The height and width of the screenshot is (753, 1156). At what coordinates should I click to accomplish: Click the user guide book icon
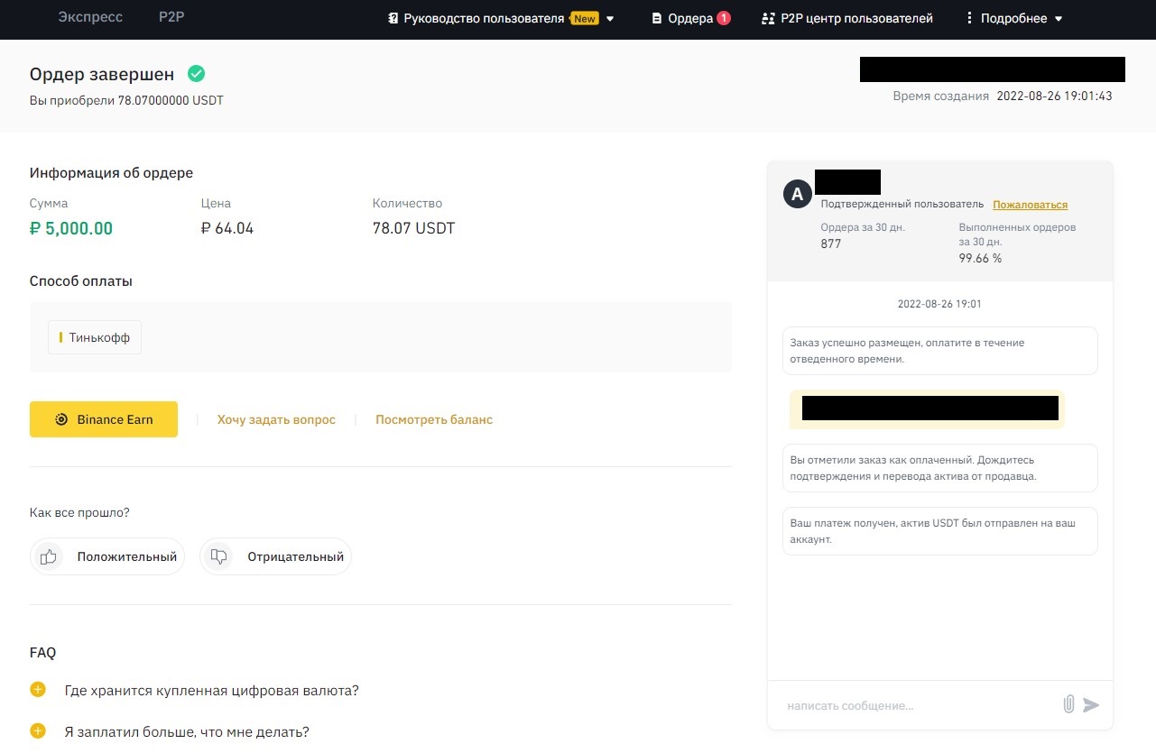[x=393, y=18]
